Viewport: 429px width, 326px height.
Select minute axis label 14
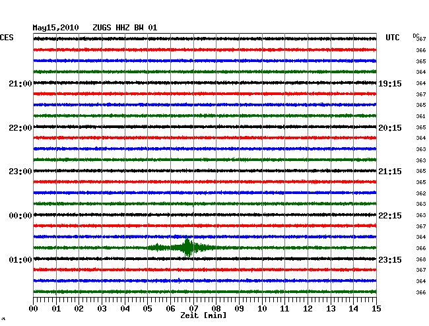tap(353, 309)
